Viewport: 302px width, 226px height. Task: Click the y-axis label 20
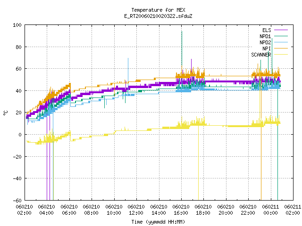click(x=18, y=113)
